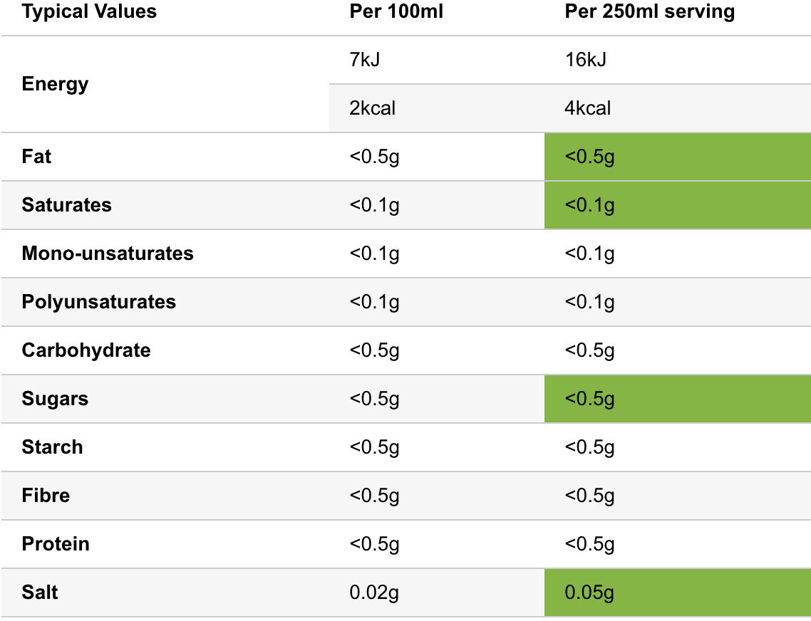Screen dimensions: 811x621
Task: Click the 16kJ energy value
Action: (x=586, y=60)
